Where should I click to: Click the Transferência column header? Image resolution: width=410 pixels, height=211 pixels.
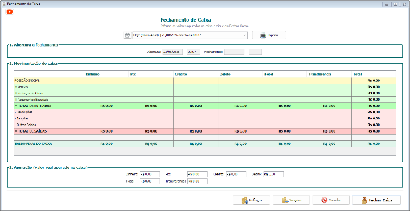click(x=330, y=74)
